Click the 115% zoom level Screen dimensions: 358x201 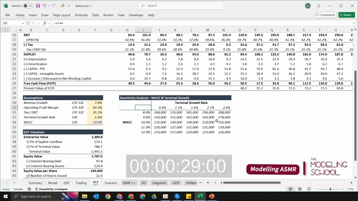350,189
